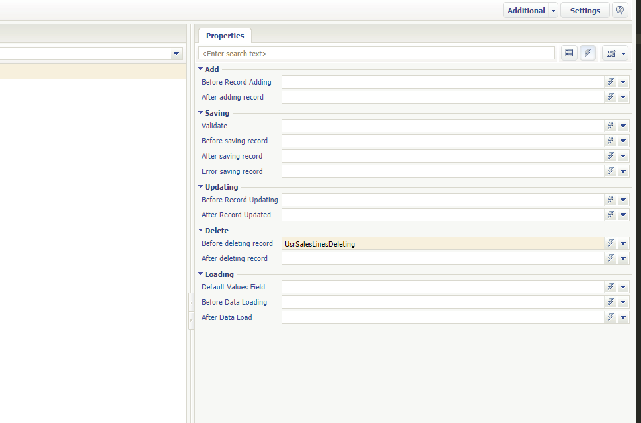
Task: Open the After Record Updated dropdown
Action: (623, 215)
